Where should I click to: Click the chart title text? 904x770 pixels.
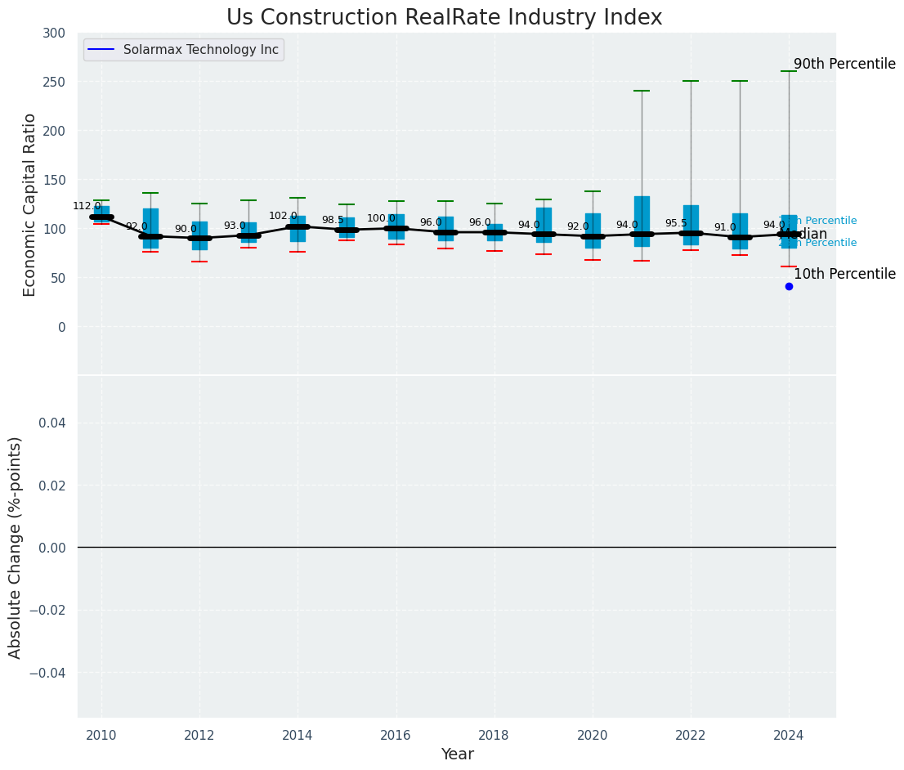pyautogui.click(x=444, y=17)
